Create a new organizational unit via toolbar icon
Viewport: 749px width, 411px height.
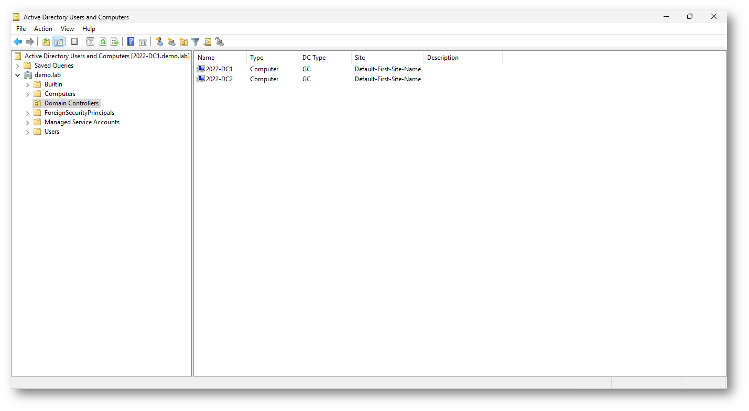(183, 42)
